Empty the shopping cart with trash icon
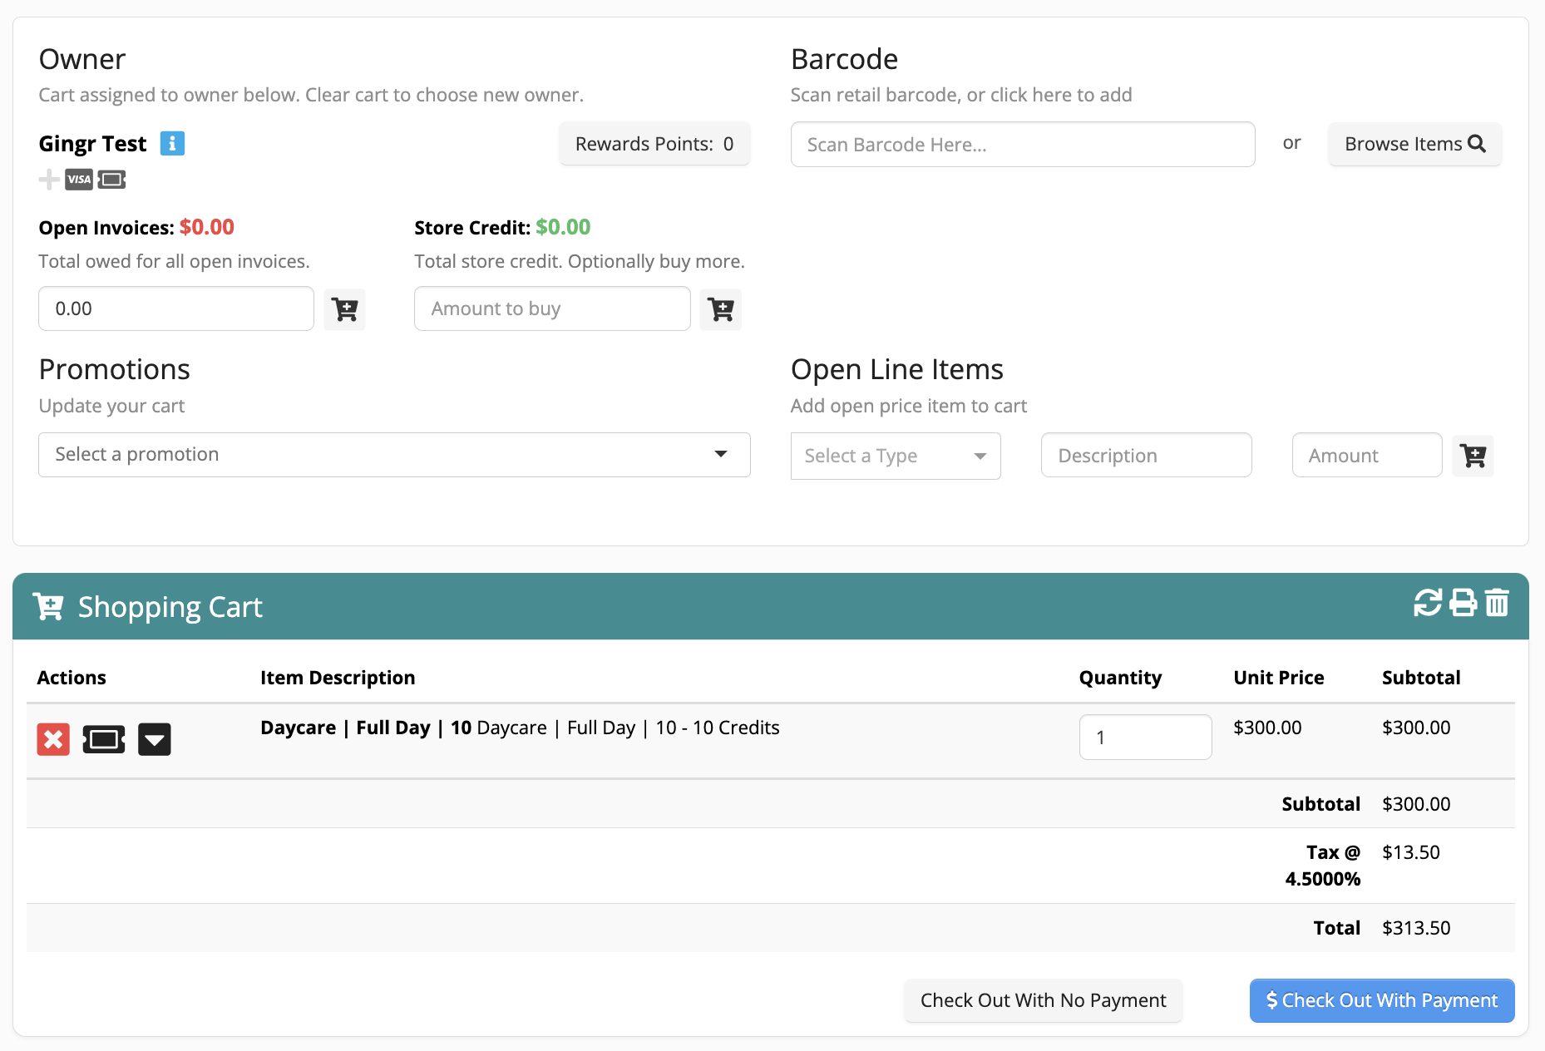Image resolution: width=1545 pixels, height=1051 pixels. (x=1497, y=603)
